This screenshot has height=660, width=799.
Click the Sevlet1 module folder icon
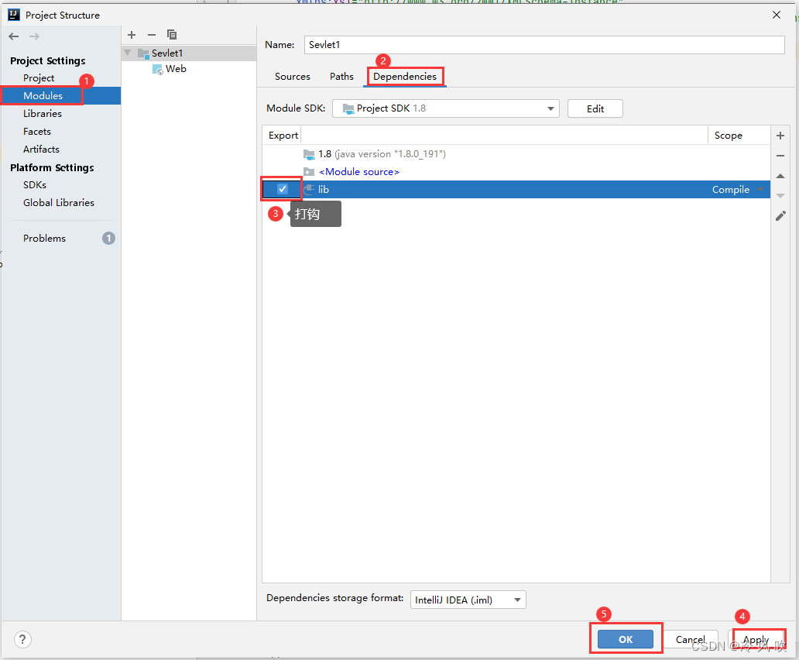(x=143, y=53)
